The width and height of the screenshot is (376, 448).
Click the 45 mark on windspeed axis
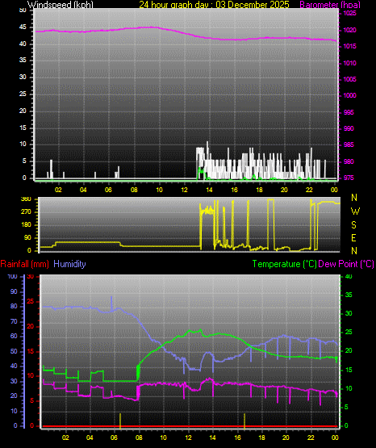click(x=23, y=27)
